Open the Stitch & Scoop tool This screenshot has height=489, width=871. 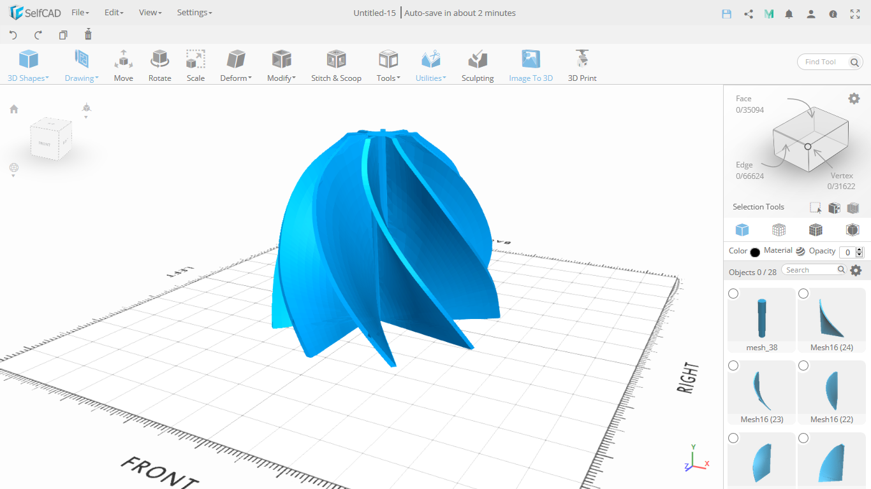[x=336, y=66]
